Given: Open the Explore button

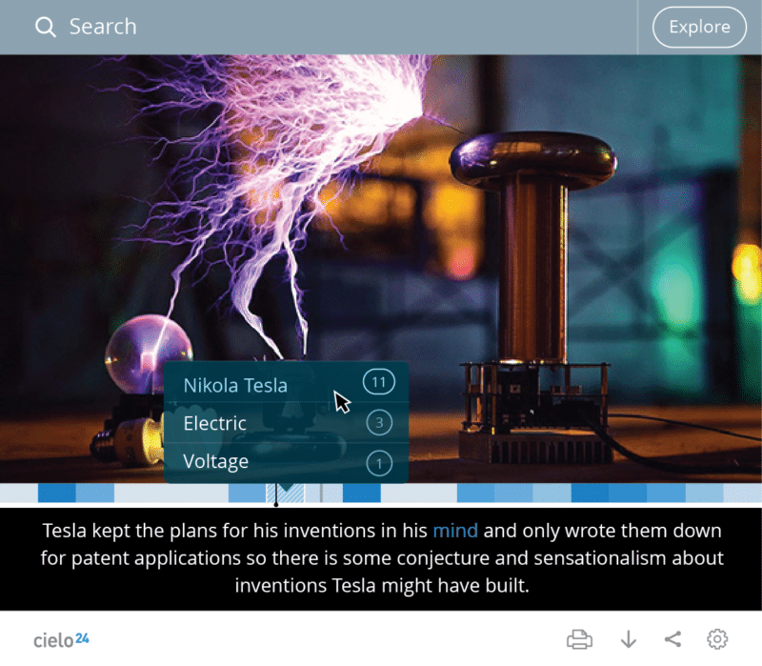Looking at the screenshot, I should pos(699,28).
